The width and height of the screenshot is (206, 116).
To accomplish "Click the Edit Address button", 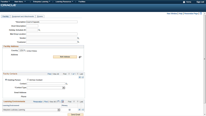I will (65, 57).
